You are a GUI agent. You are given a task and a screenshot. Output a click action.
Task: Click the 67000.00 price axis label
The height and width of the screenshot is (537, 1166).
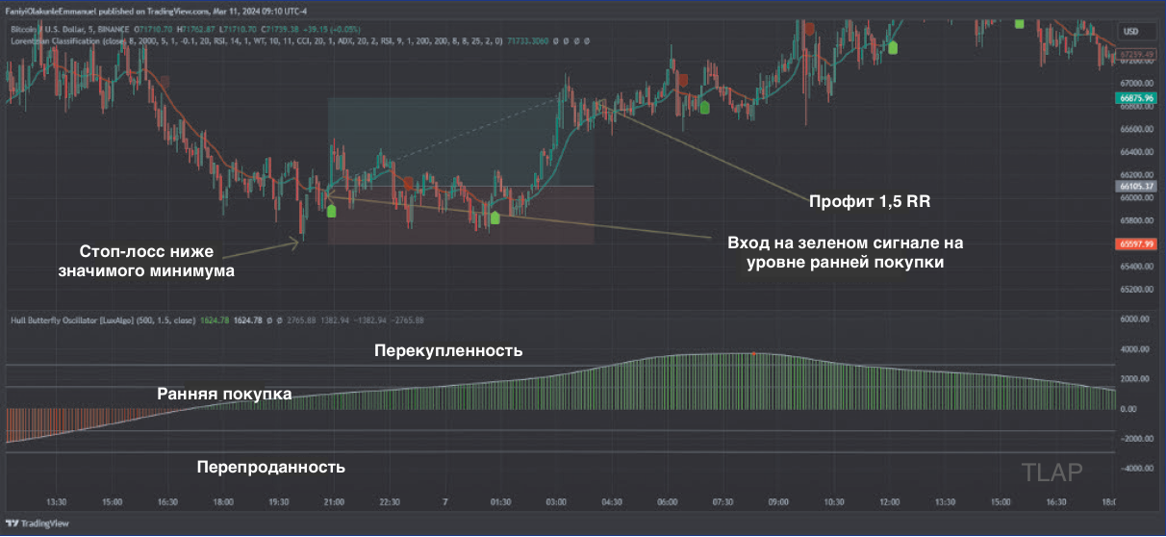coord(1136,83)
